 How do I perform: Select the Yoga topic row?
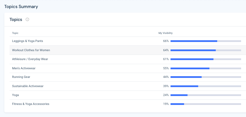point(15,95)
